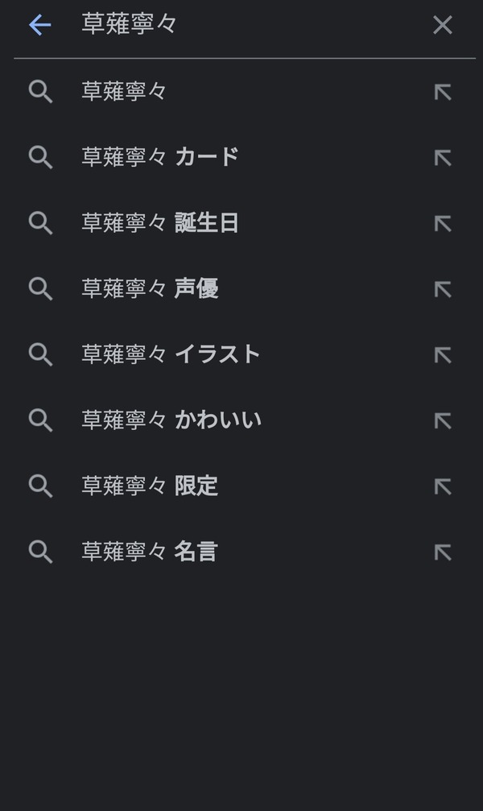
Task: Fill query with 草薙寧々 カード arrow icon
Action: [x=443, y=158]
